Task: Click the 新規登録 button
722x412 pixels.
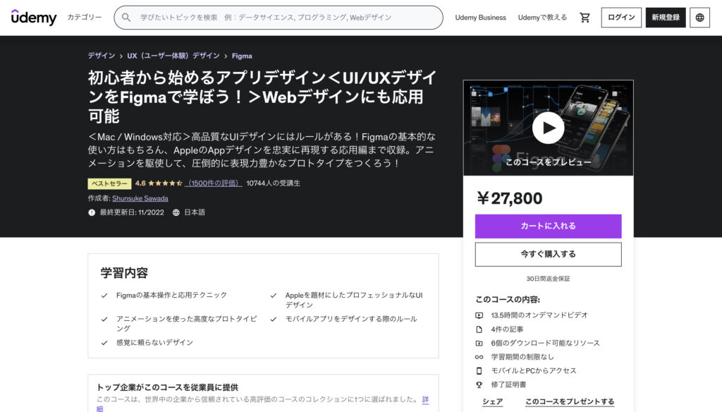Action: point(666,18)
